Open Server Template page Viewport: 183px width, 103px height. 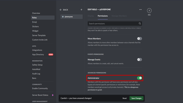(x=43, y=35)
